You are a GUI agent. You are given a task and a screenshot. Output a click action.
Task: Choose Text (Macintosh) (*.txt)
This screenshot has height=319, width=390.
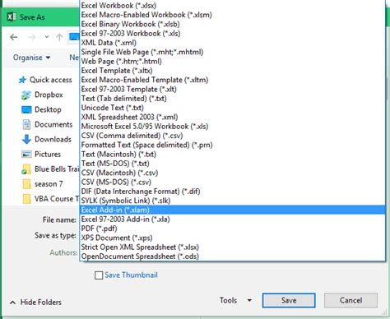pyautogui.click(x=232, y=155)
